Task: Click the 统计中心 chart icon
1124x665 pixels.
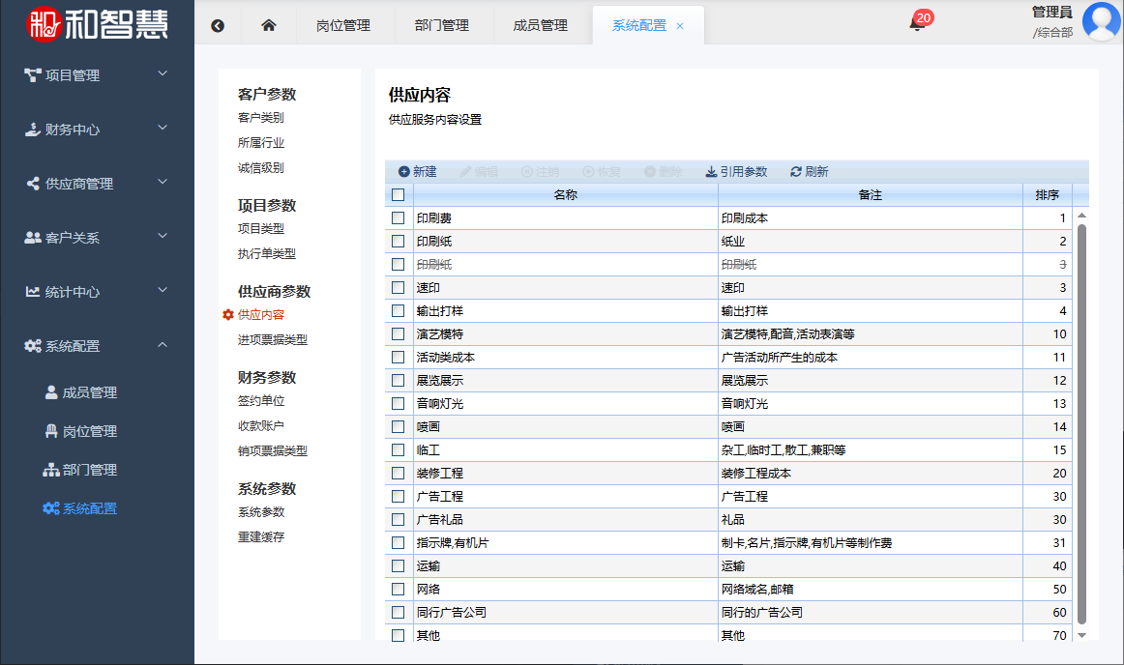Action: (x=33, y=292)
